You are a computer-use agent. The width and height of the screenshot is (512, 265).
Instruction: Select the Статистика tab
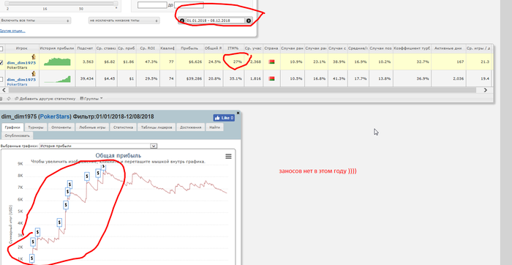pyautogui.click(x=123, y=127)
